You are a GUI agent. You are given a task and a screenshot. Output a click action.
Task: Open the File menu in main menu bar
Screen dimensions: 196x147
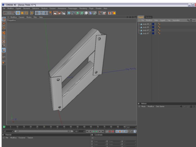pyautogui.click(x=4, y=8)
